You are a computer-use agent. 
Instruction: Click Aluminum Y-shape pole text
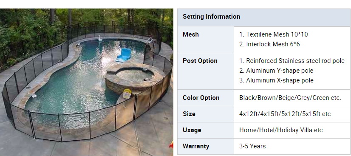pos(276,71)
